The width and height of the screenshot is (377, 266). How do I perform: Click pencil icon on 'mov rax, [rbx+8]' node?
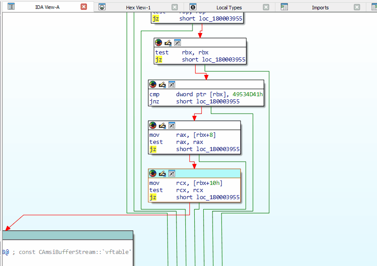click(162, 126)
